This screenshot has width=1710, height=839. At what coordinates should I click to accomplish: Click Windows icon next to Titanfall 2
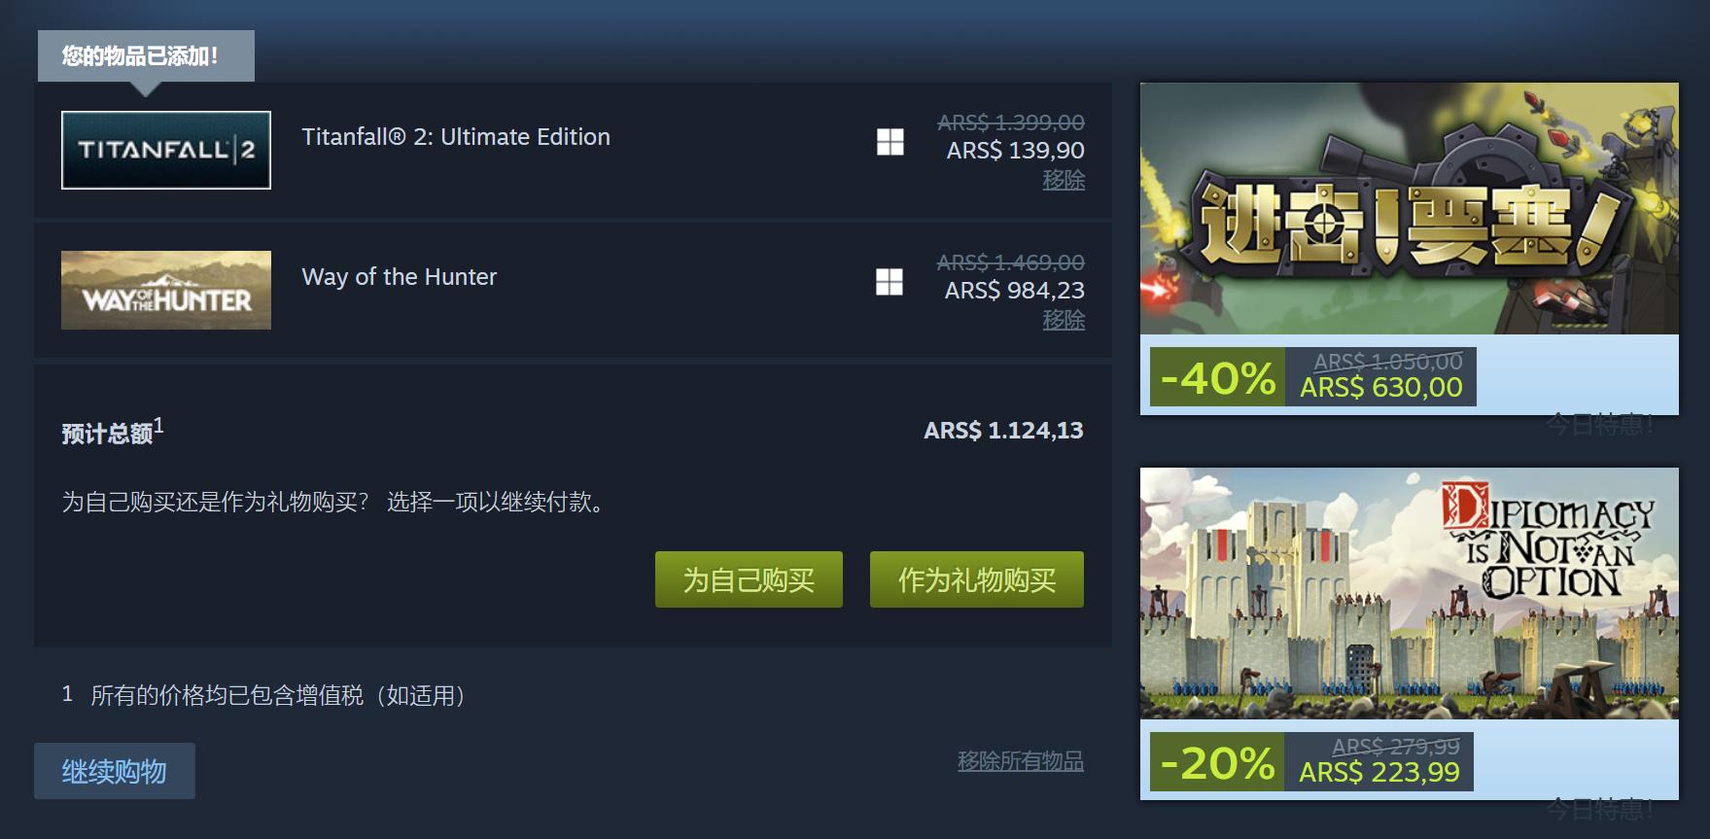click(x=890, y=142)
